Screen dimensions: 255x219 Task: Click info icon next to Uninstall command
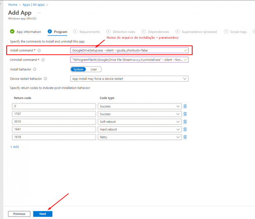[43, 60]
